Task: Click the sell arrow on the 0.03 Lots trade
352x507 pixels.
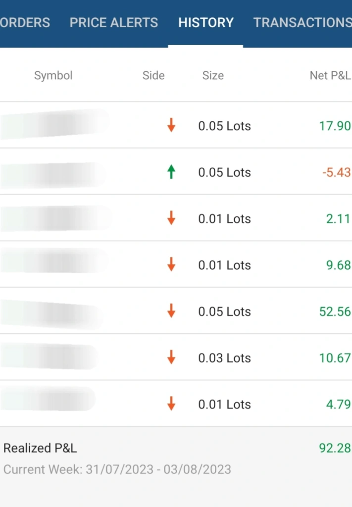Action: pyautogui.click(x=171, y=357)
